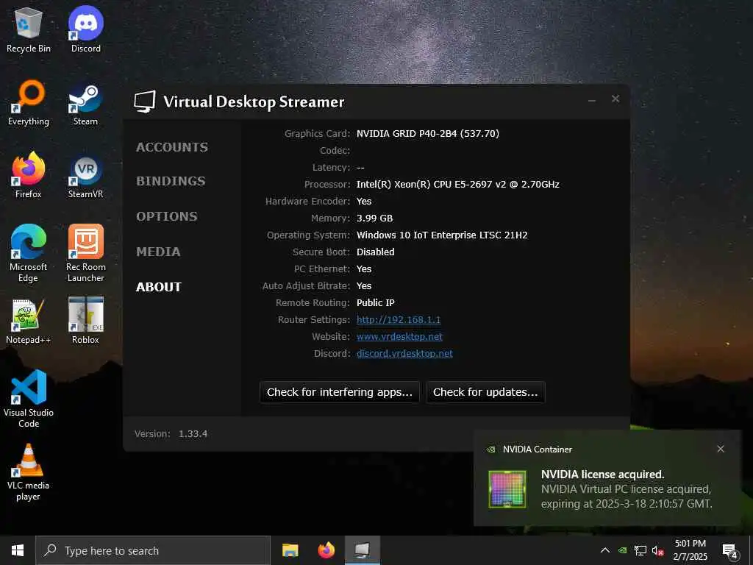The image size is (753, 565).
Task: Open the www.vrdesktop.net website link
Action: point(399,336)
